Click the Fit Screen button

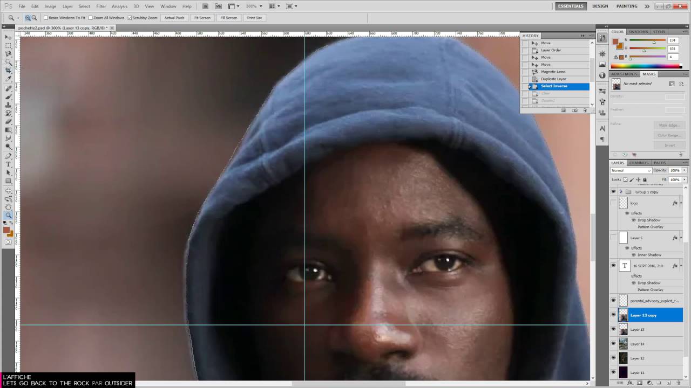click(202, 18)
